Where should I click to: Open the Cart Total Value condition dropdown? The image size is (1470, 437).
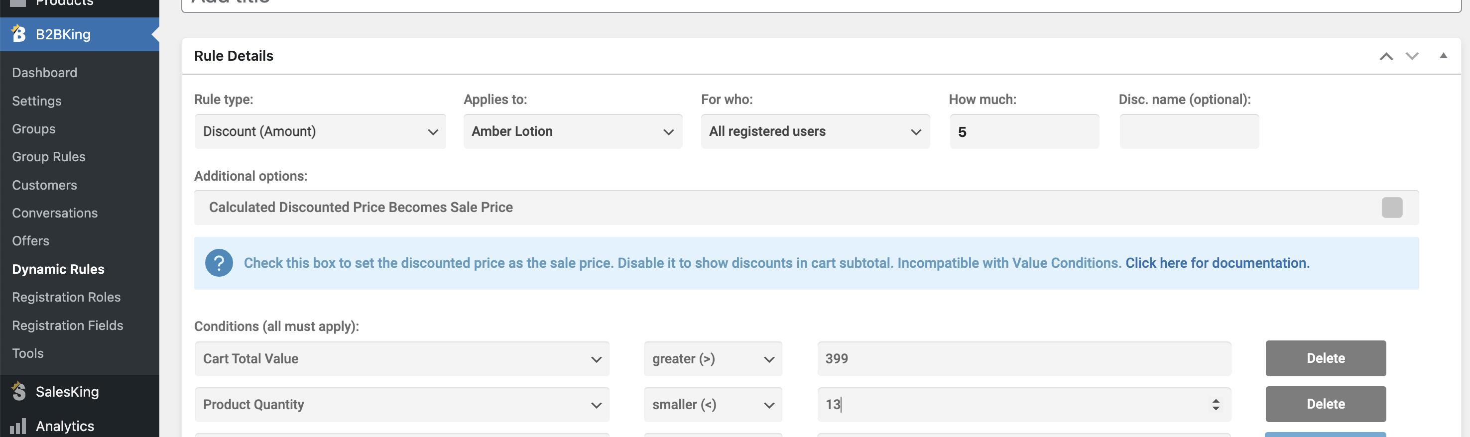point(402,359)
